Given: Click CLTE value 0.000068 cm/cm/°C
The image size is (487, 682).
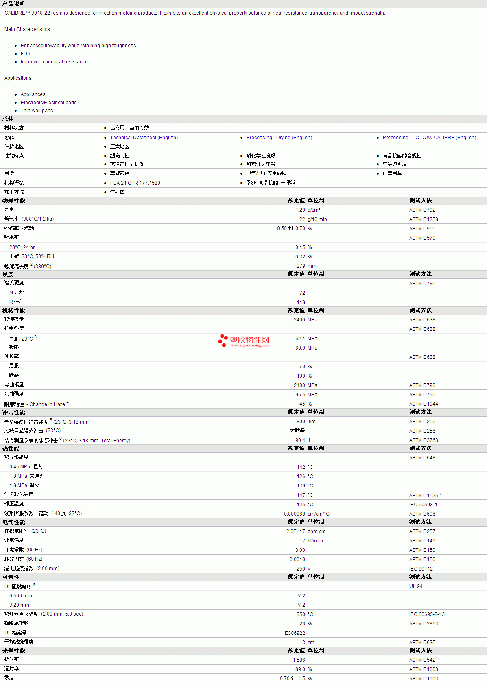Looking at the screenshot, I should click(x=307, y=514).
